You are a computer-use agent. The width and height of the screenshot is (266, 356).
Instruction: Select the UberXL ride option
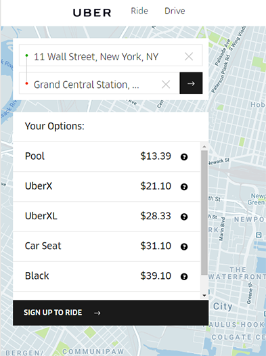[107, 217]
